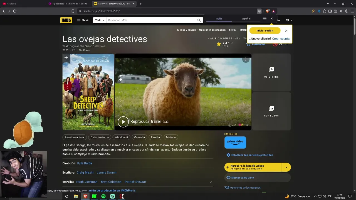Expand the Estrellas row chevron
The width and height of the screenshot is (356, 200).
click(211, 182)
